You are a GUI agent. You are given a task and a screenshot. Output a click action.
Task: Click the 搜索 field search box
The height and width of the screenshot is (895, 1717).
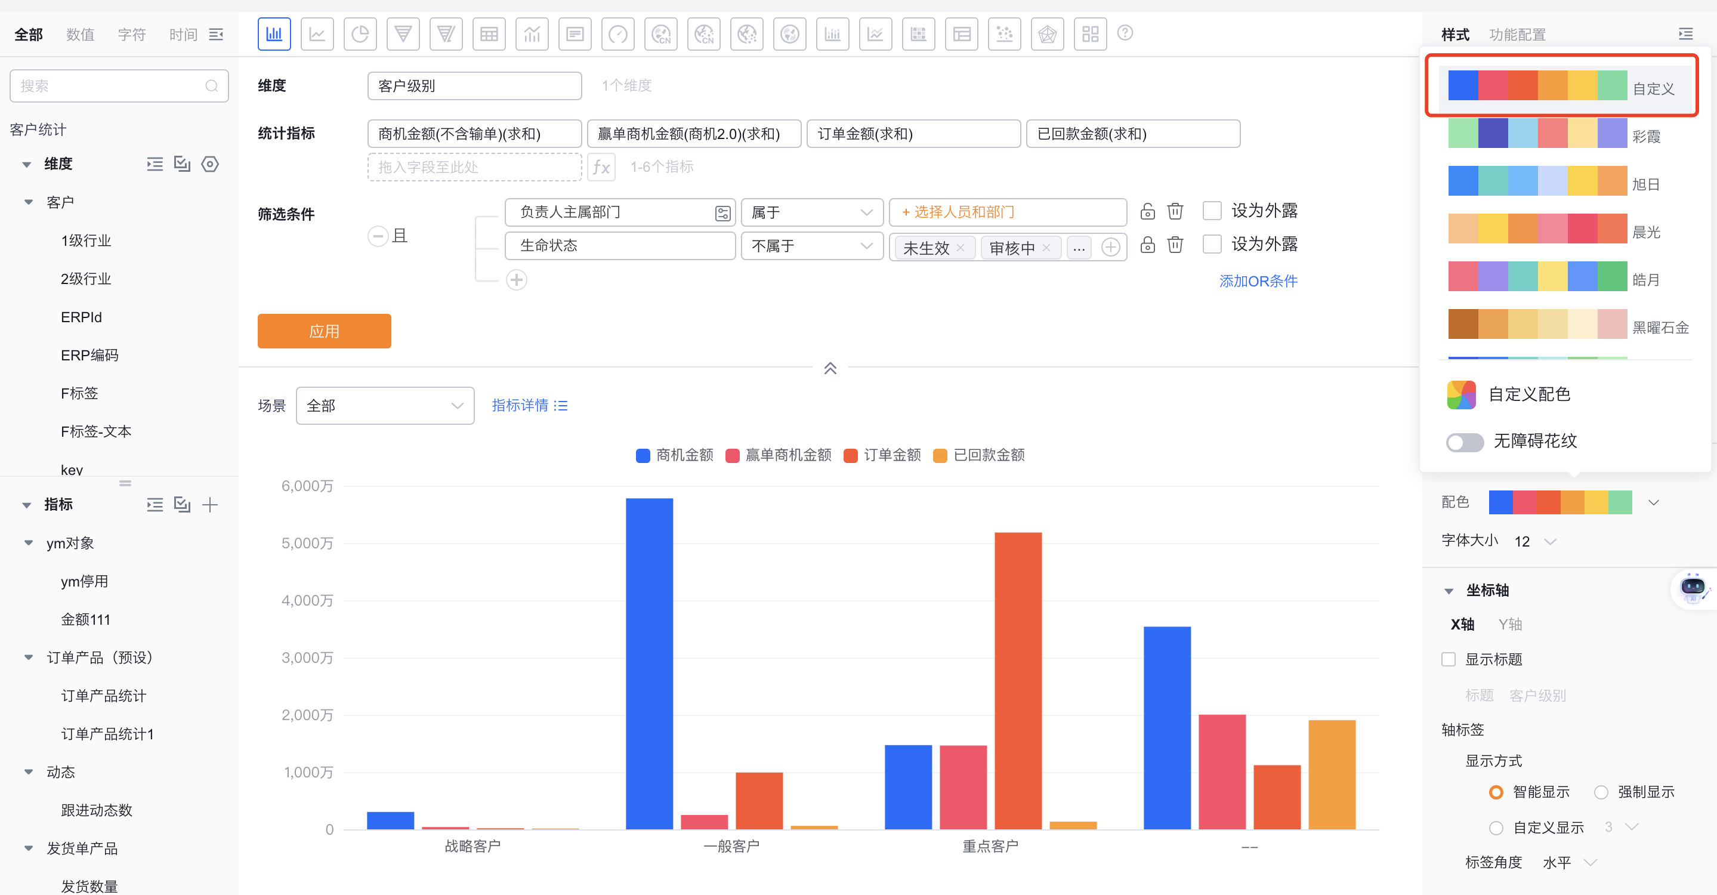[119, 86]
